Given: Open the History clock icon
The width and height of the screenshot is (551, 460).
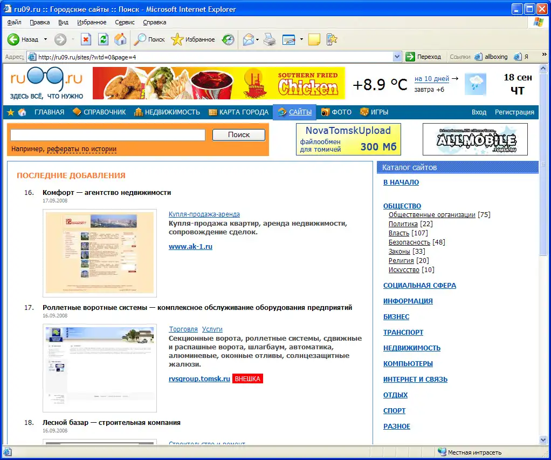Looking at the screenshot, I should (x=229, y=39).
